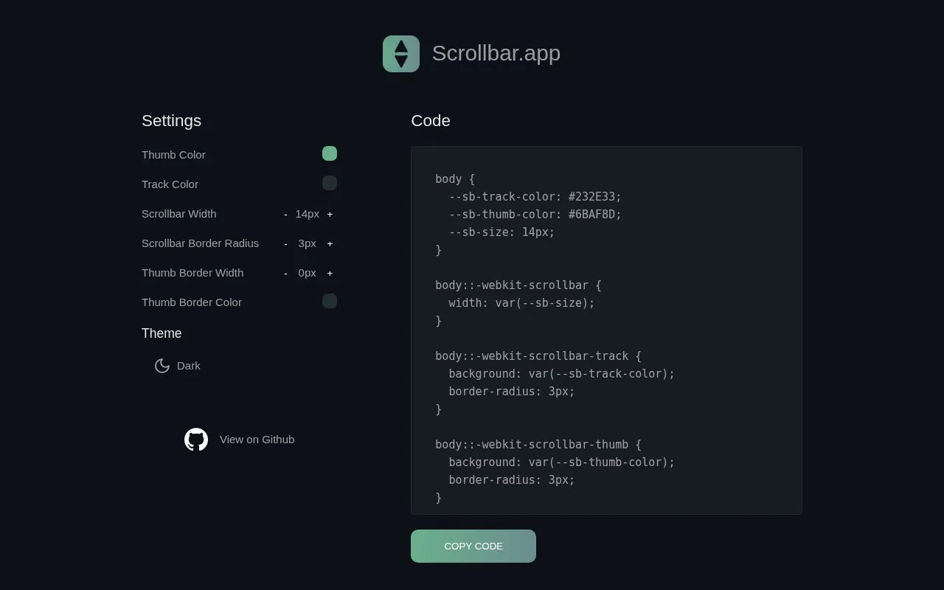The width and height of the screenshot is (944, 590).
Task: Click the --sb-track-color: #232E33 code line
Action: click(x=535, y=197)
